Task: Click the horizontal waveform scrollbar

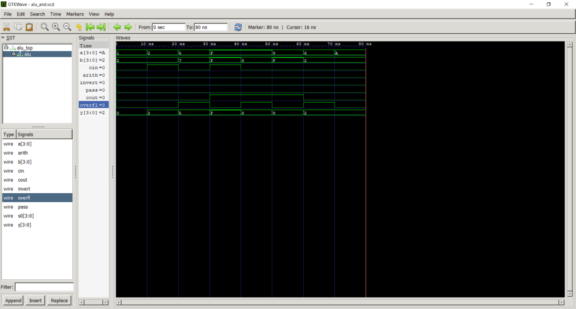Action: (x=339, y=302)
